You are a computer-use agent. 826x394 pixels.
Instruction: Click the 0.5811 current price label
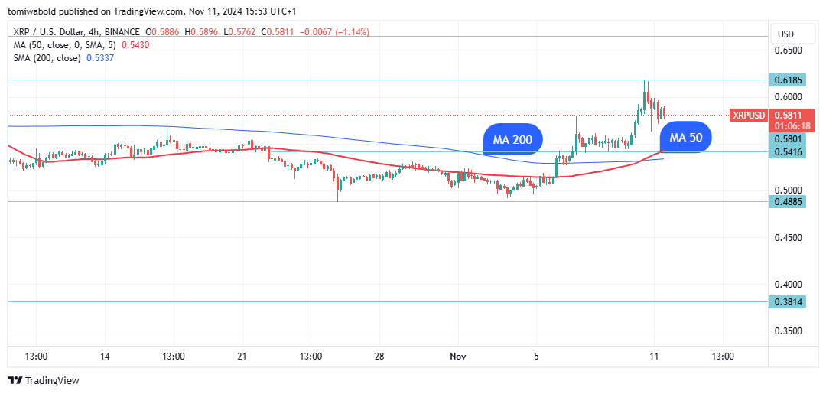pyautogui.click(x=792, y=115)
